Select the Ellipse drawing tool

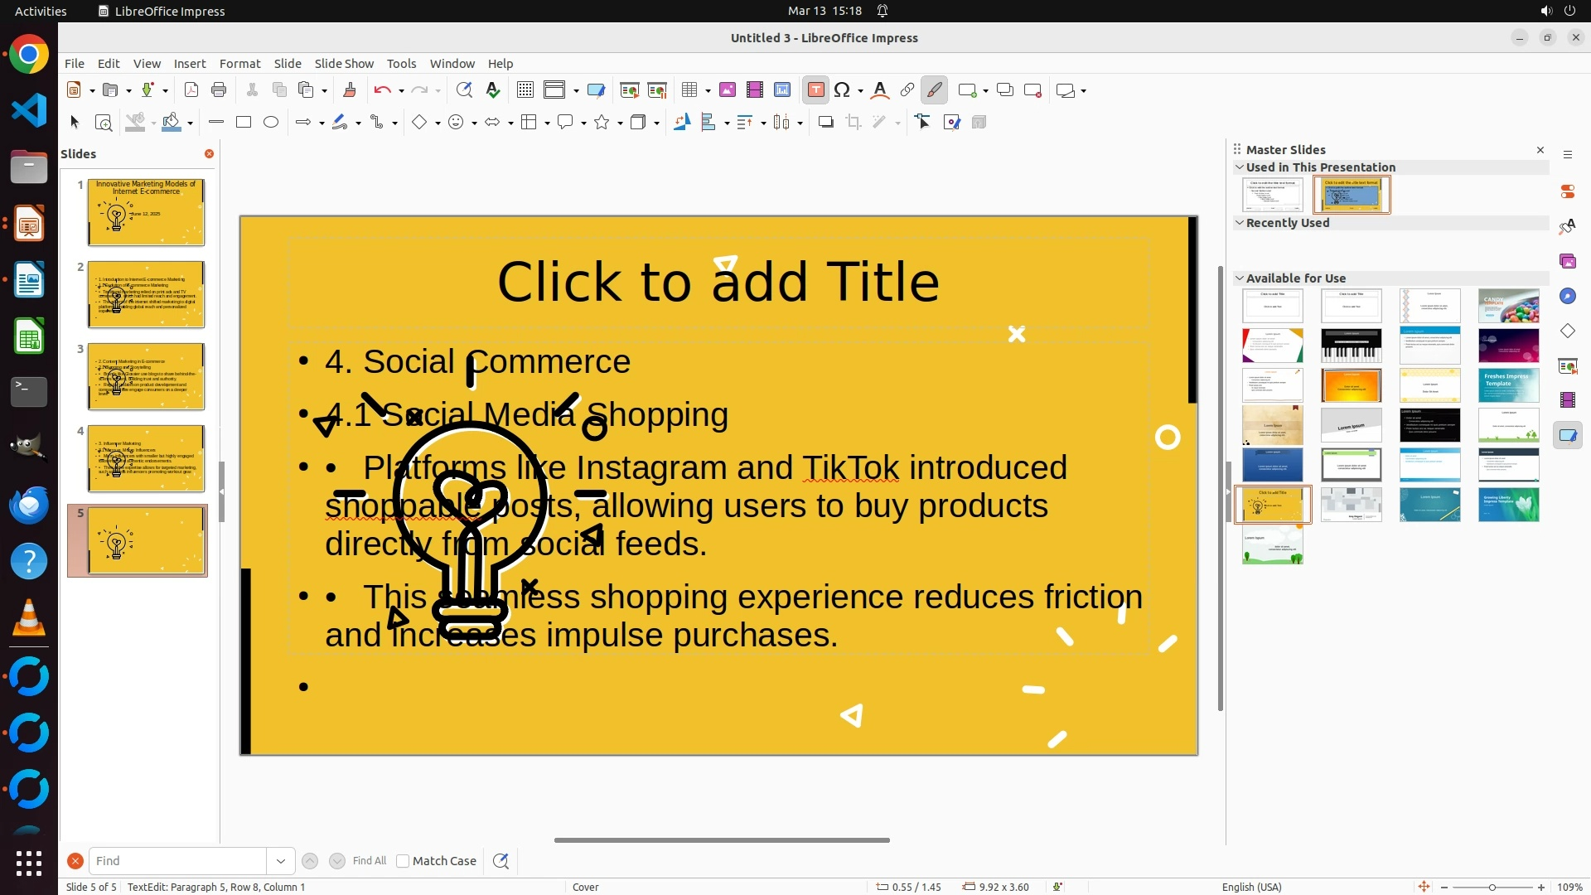pos(271,123)
